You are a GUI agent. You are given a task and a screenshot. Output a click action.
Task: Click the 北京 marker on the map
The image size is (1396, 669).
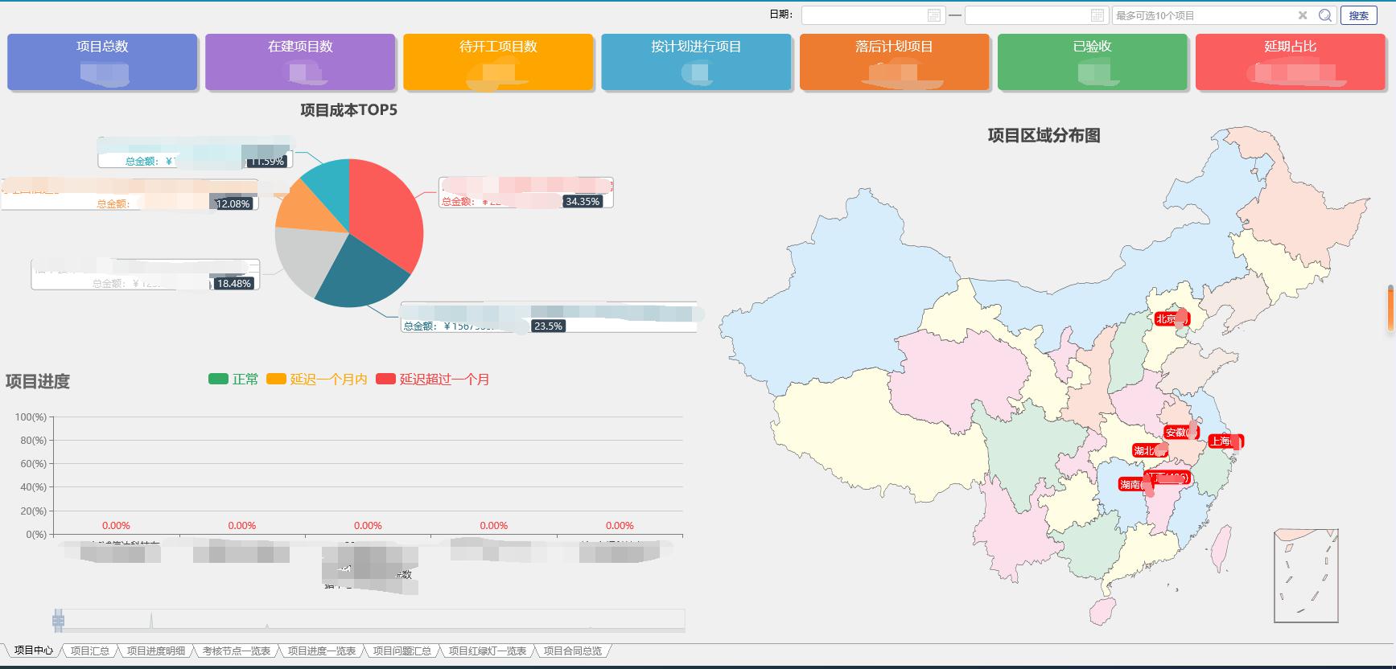pyautogui.click(x=1171, y=319)
